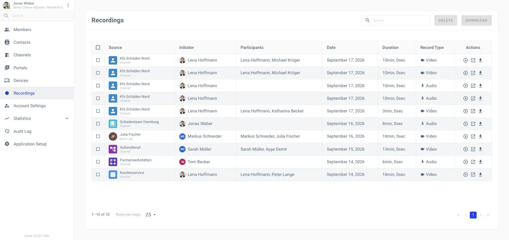
Task: Click Sarah Müller's SM avatar
Action: coord(182,149)
